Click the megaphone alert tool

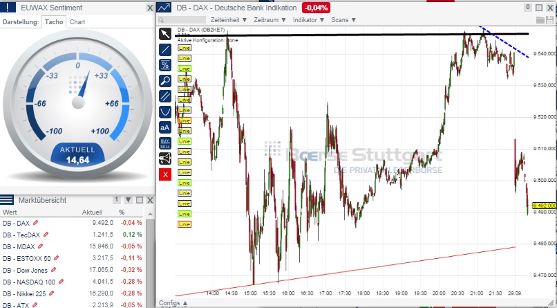[x=165, y=158]
